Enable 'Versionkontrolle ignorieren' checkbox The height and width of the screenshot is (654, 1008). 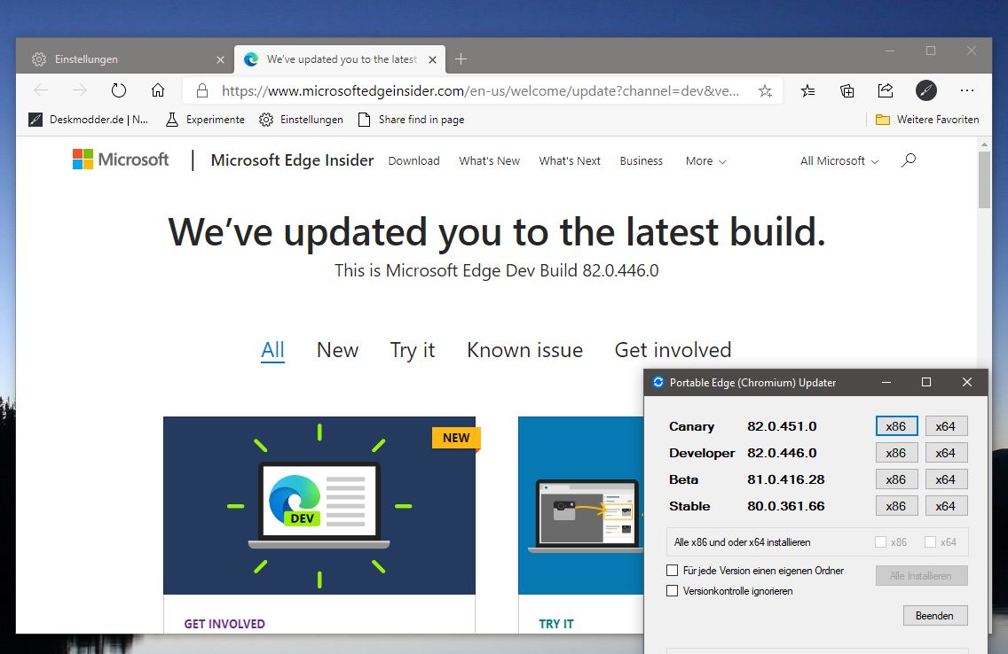(x=673, y=591)
